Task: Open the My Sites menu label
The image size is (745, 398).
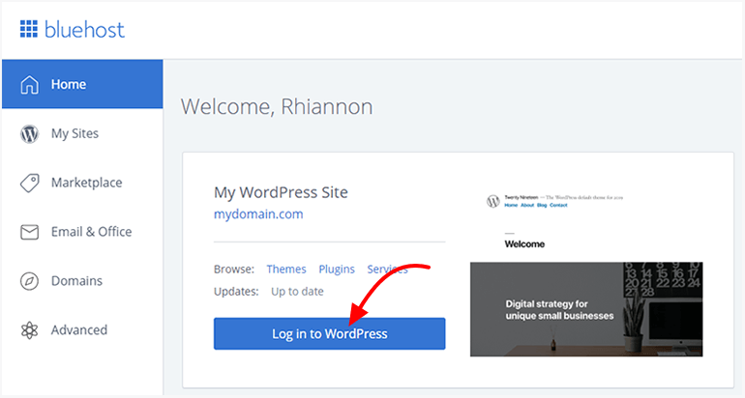Action: coord(75,133)
